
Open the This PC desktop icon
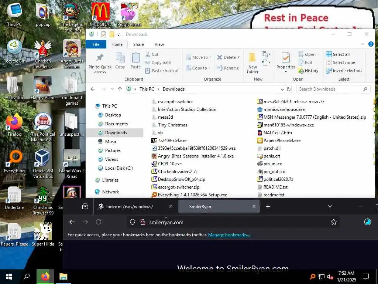pos(14,14)
